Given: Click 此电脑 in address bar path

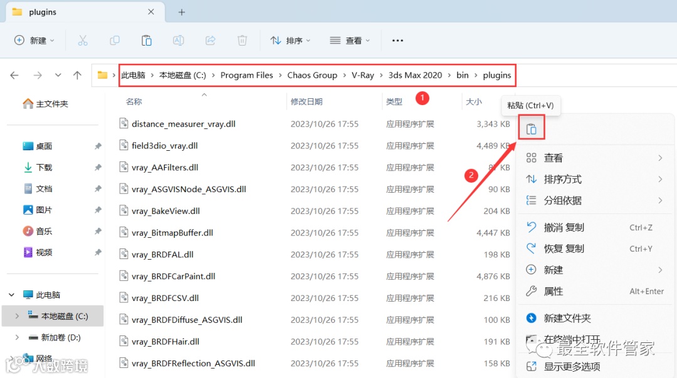Looking at the screenshot, I should [133, 75].
